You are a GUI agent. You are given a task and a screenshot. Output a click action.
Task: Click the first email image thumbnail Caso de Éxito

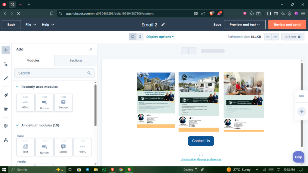point(156,100)
